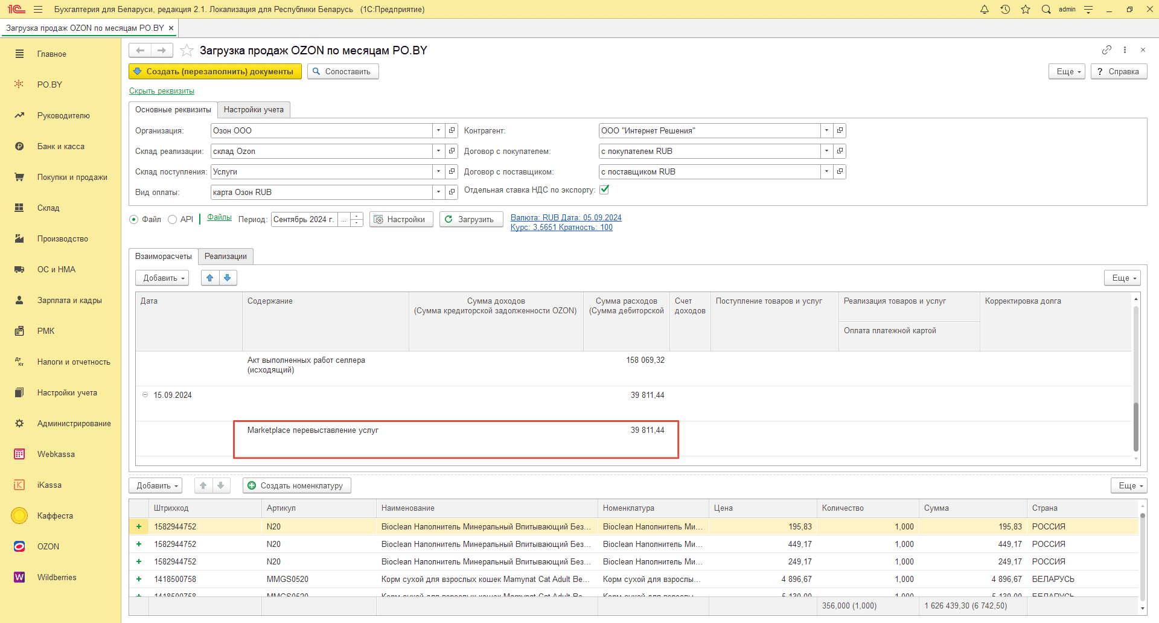Screen dimensions: 1159x623
Task: Open favorites star in title bar
Action: (1026, 9)
